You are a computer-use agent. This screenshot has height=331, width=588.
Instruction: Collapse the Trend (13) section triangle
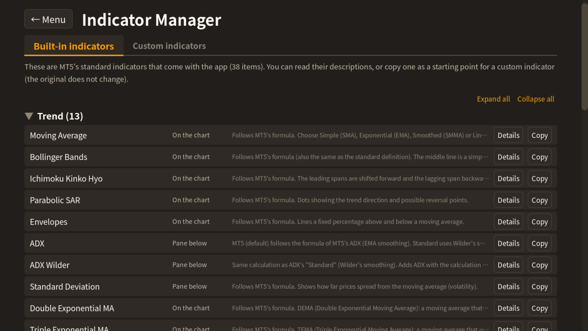coord(29,116)
